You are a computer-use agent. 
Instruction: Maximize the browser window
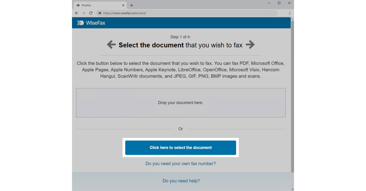(x=279, y=3)
